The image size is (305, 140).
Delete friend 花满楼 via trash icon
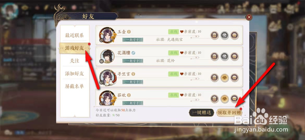(214, 57)
